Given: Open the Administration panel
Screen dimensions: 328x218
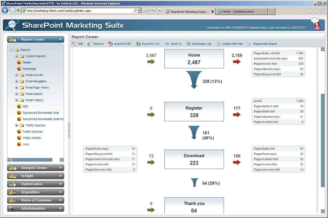Looking at the screenshot, I should pos(36,209).
